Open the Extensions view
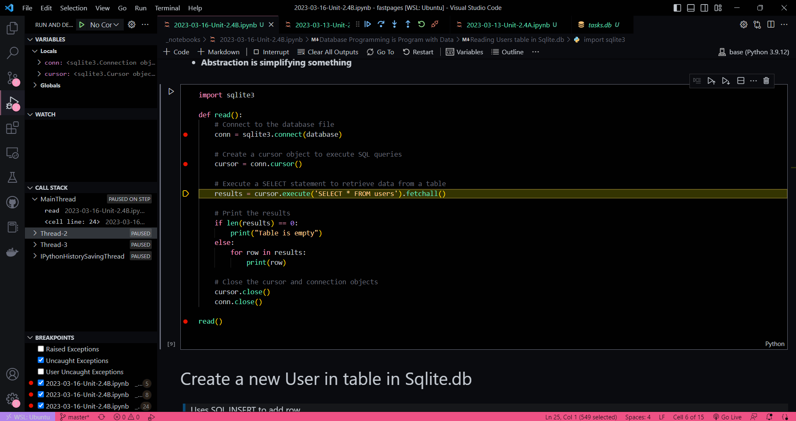 coord(12,128)
